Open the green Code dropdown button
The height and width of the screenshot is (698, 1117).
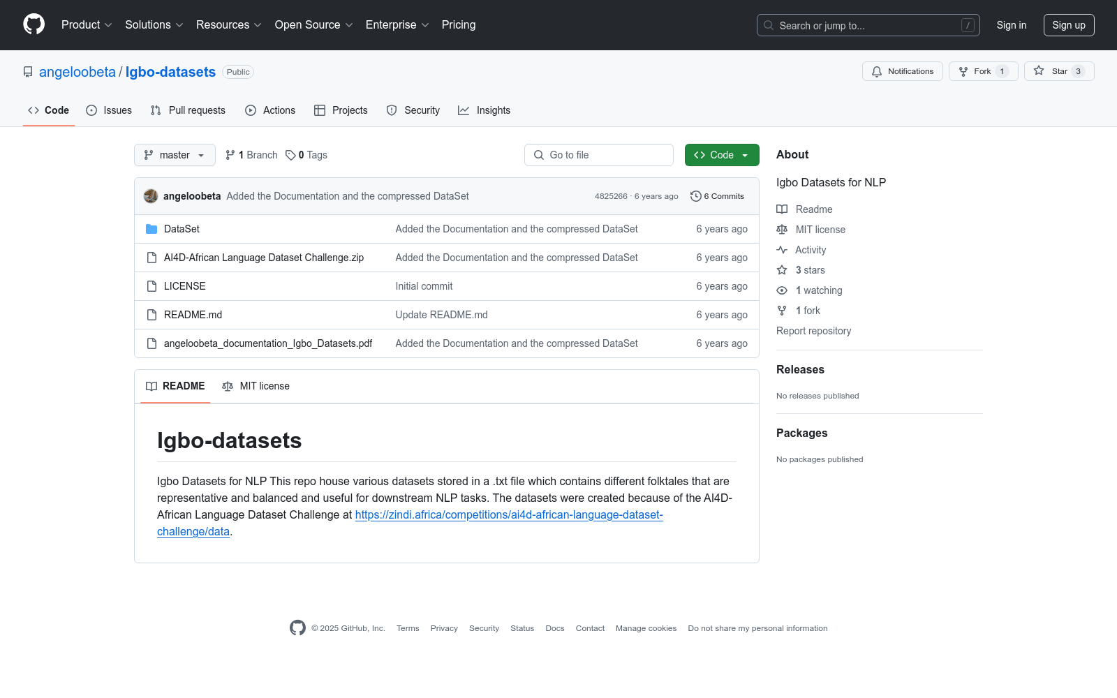(722, 155)
